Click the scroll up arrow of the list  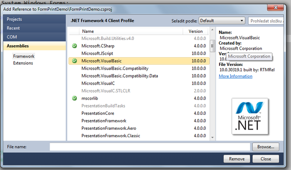[x=212, y=30]
